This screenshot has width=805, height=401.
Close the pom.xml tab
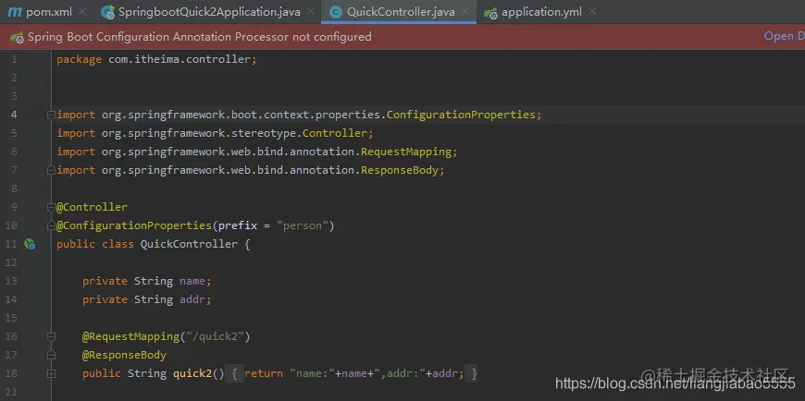click(x=82, y=11)
